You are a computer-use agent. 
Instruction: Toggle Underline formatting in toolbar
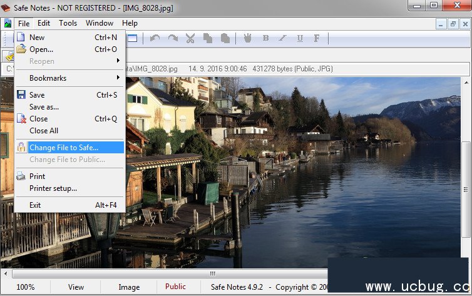pyautogui.click(x=300, y=38)
